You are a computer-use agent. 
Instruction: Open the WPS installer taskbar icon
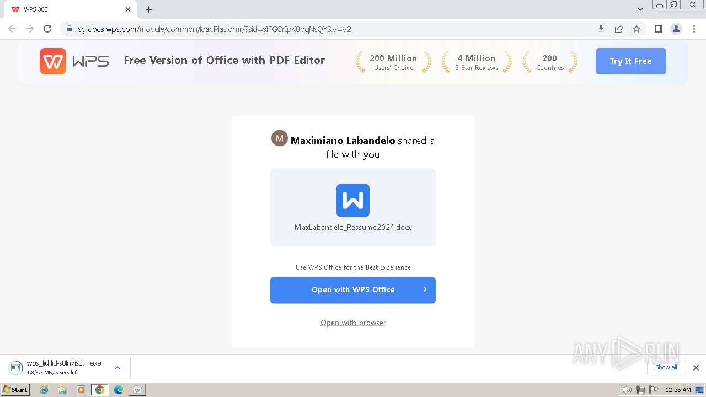[137, 390]
